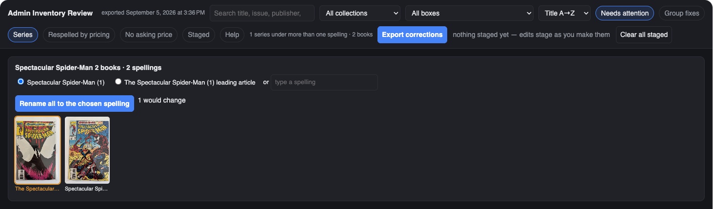Click the Spectacular Spider-Man 2 books heading
The width and height of the screenshot is (713, 209).
[x=88, y=68]
